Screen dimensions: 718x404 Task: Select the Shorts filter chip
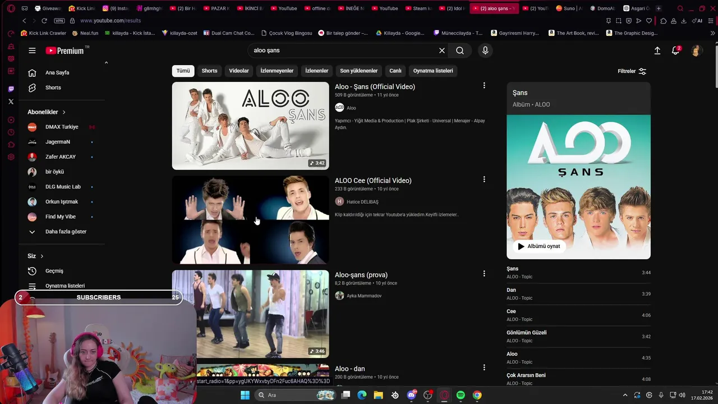(209, 71)
